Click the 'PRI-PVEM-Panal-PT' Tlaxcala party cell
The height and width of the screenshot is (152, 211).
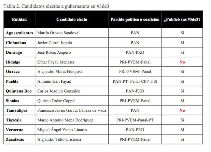point(135,120)
